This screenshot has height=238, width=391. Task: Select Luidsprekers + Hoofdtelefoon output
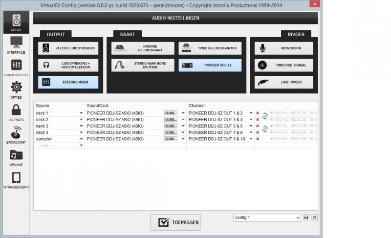pos(68,65)
